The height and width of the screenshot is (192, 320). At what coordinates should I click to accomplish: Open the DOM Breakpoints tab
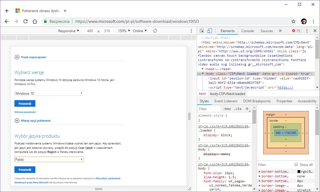click(x=257, y=101)
